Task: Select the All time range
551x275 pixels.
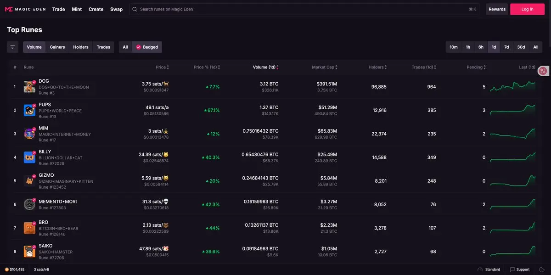Action: click(536, 47)
